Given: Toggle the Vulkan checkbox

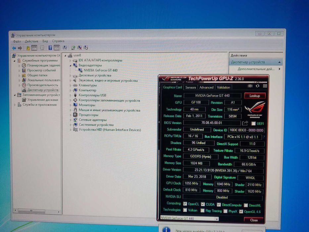Looking at the screenshot, I should pos(185,210).
